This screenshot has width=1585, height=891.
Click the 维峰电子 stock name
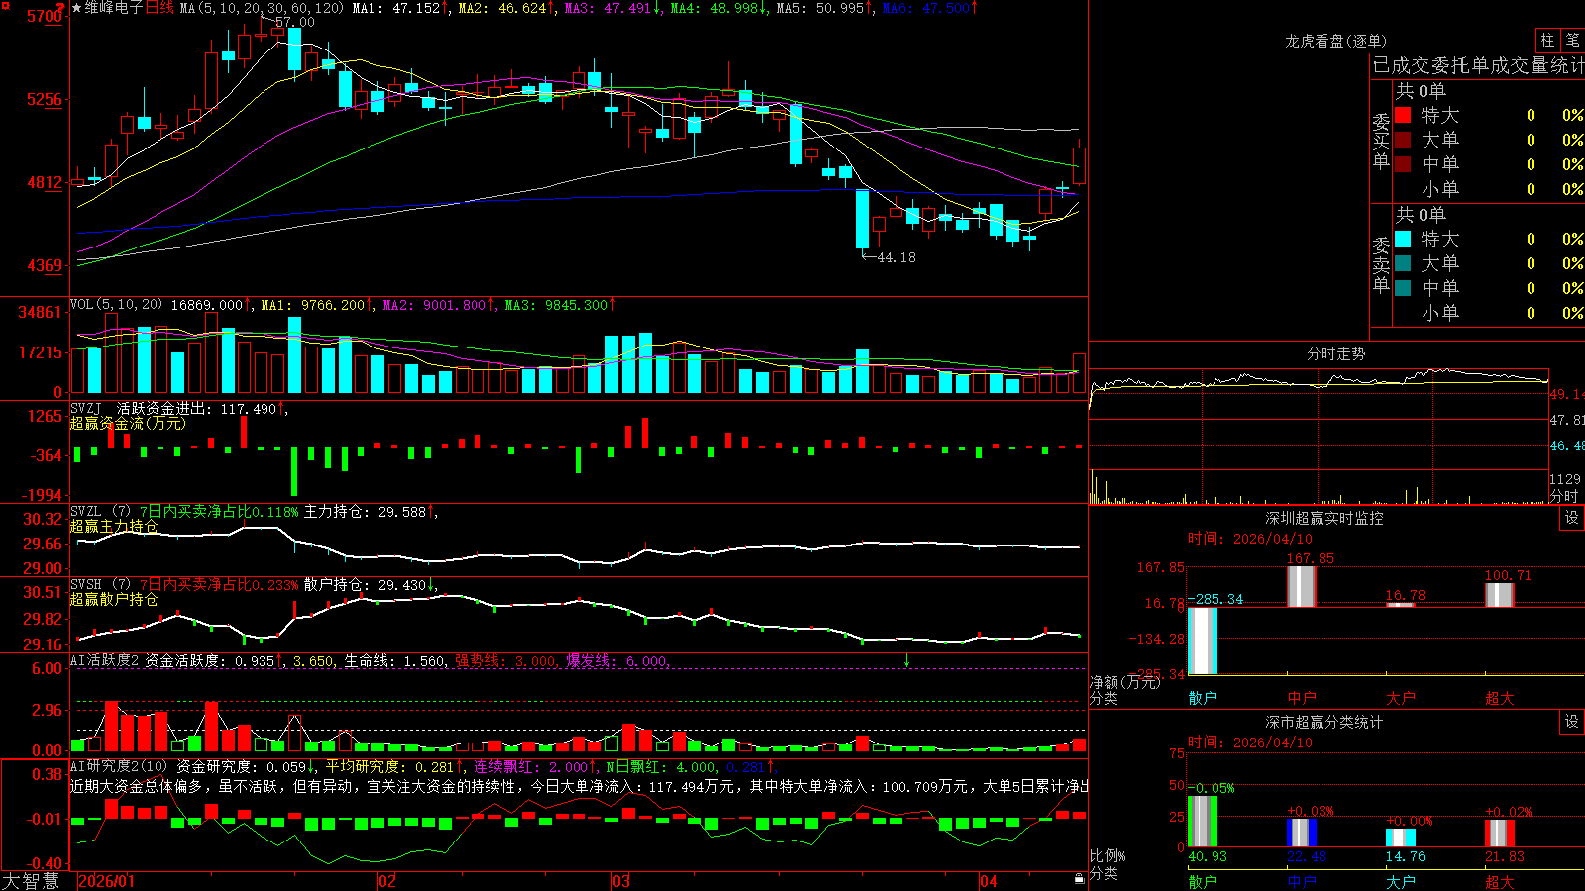pyautogui.click(x=114, y=8)
